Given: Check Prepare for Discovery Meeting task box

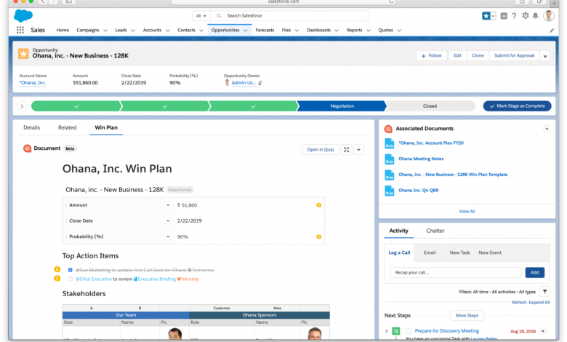Looking at the screenshot, I should (409, 331).
